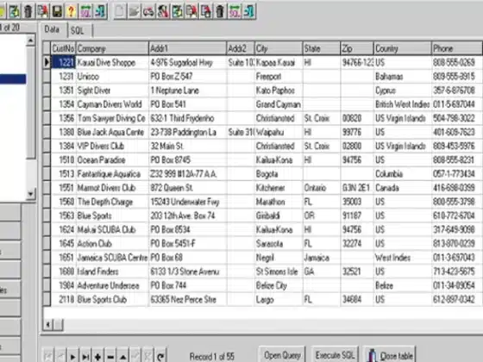483x362 pixels.
Task: Click the 'British West Indies' country cell
Action: (x=403, y=104)
